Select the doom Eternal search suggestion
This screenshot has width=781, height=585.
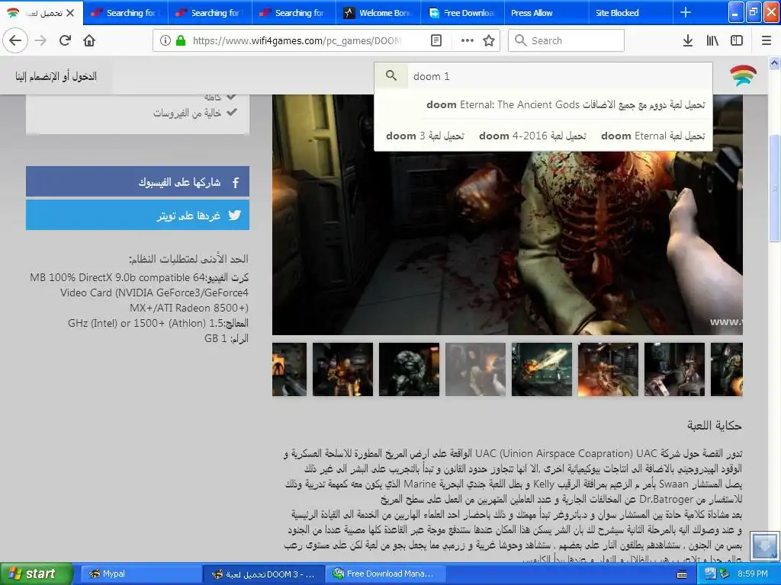point(653,136)
